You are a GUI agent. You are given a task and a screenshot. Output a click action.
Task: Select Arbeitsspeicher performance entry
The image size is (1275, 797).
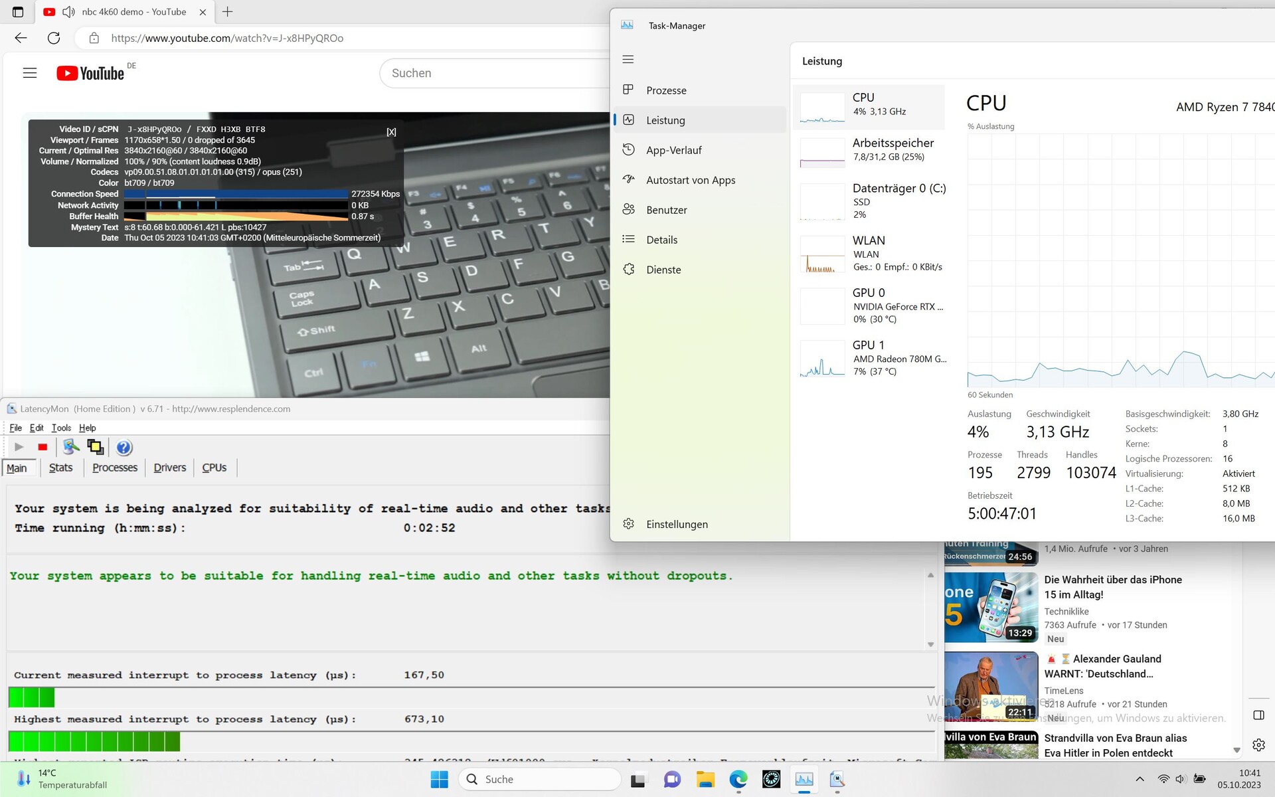point(869,152)
